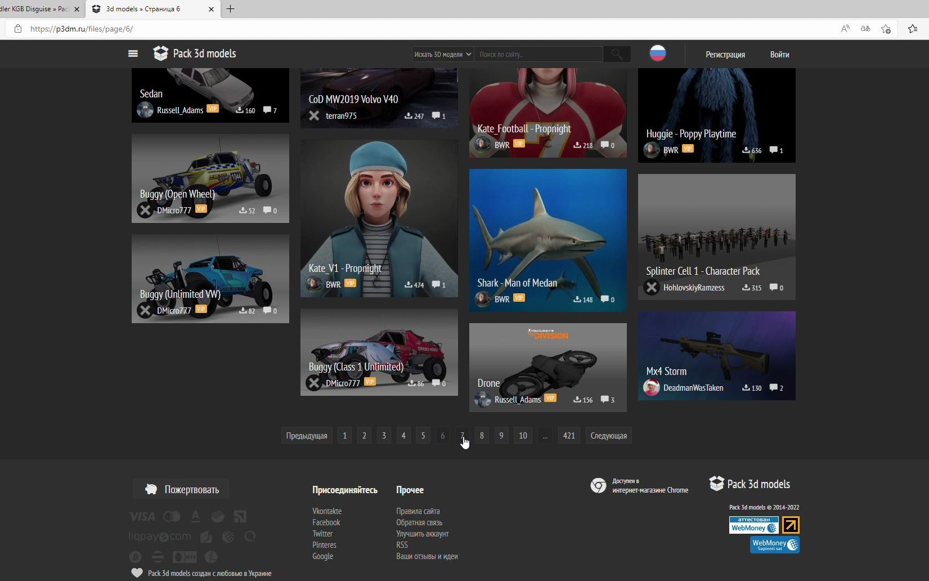Viewport: 929px width, 581px height.
Task: Open the Войти login link
Action: click(779, 55)
